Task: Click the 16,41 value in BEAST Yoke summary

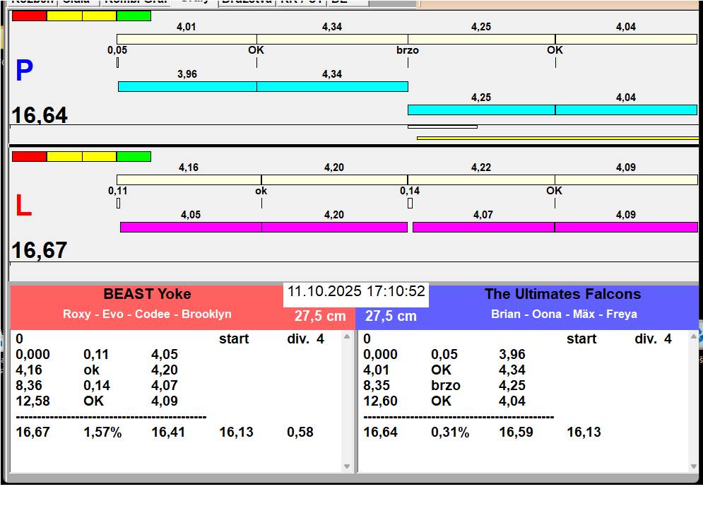Action: pyautogui.click(x=168, y=432)
